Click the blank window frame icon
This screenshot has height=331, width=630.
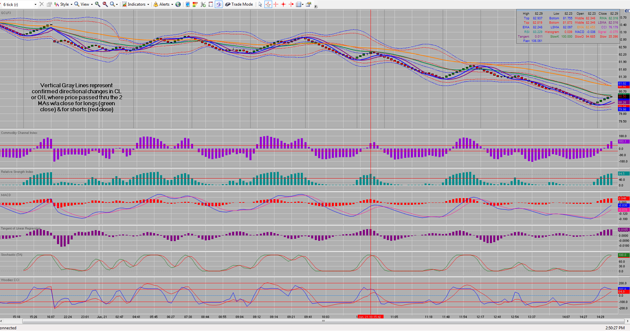(211, 4)
